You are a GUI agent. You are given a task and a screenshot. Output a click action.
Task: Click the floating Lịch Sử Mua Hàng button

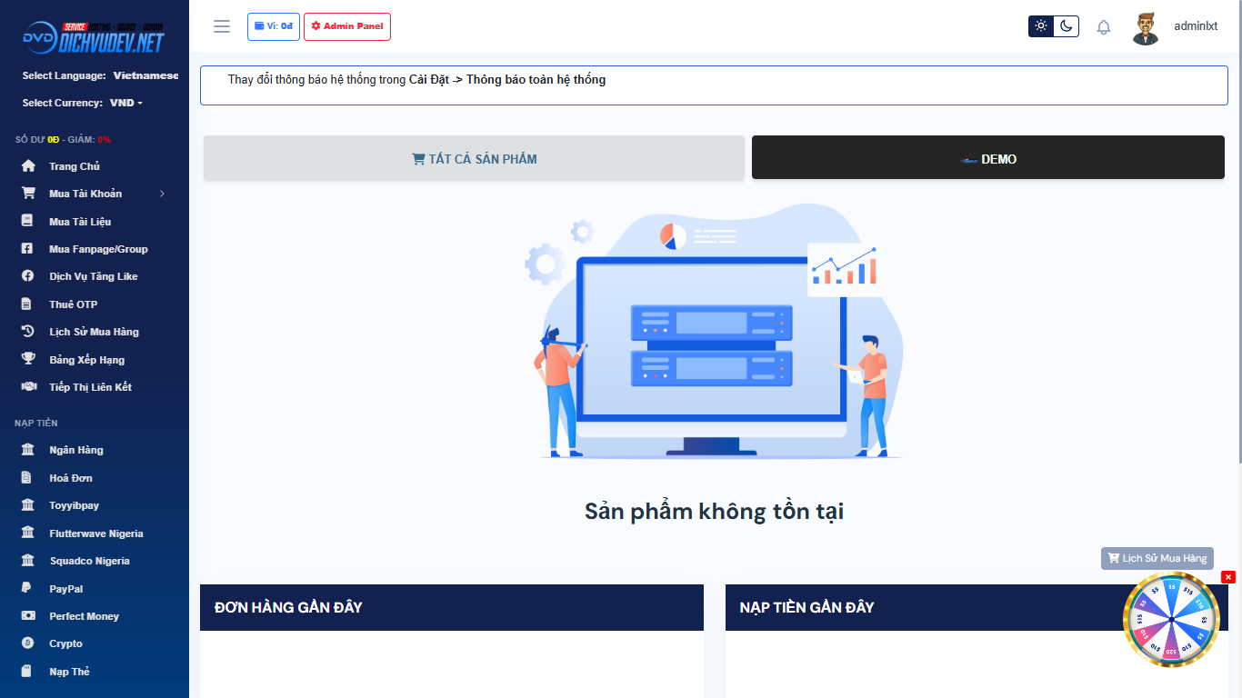coord(1157,558)
